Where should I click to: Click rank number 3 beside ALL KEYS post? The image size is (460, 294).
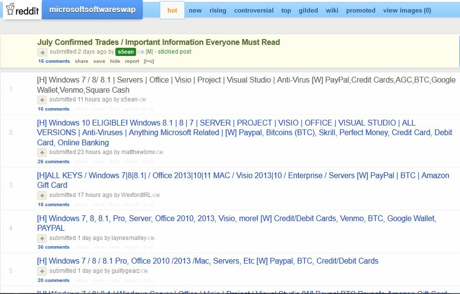[11, 185]
